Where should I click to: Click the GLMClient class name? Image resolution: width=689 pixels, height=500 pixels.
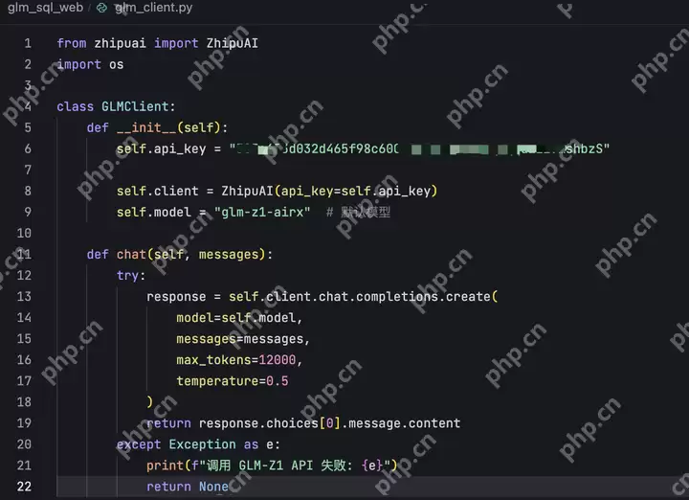pyautogui.click(x=135, y=106)
